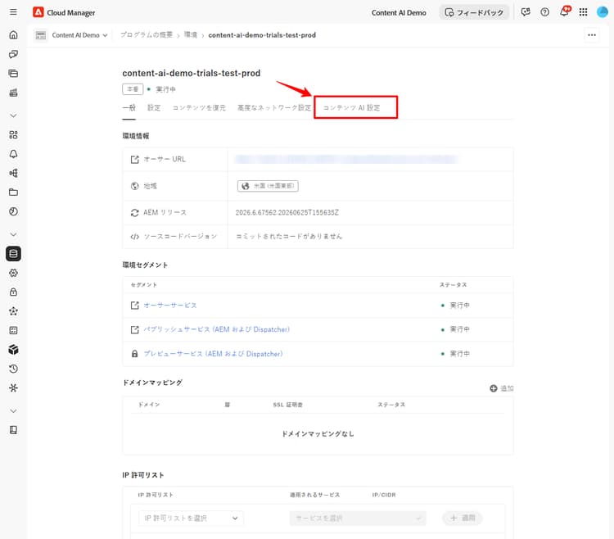
Task: Click the IP/CIDR column header
Action: click(384, 495)
